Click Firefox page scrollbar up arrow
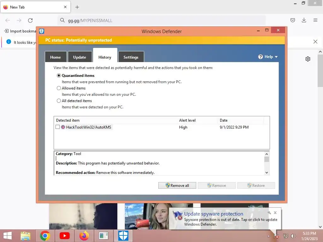 pyautogui.click(x=320, y=52)
